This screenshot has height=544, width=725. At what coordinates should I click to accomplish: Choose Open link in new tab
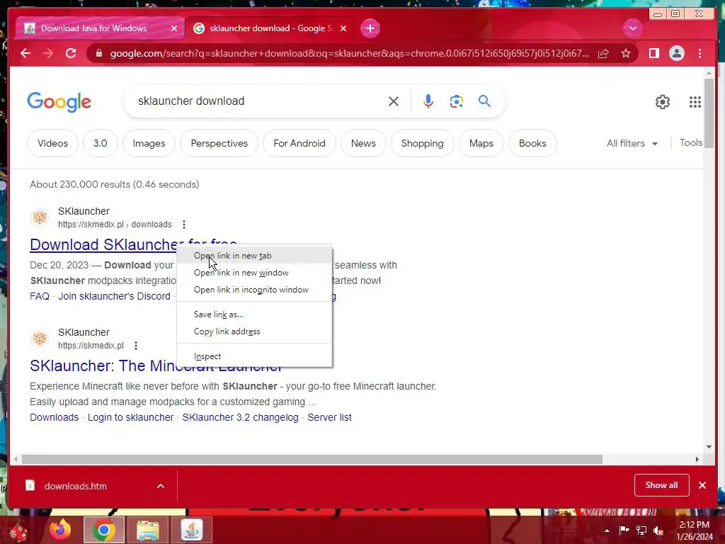click(x=255, y=256)
